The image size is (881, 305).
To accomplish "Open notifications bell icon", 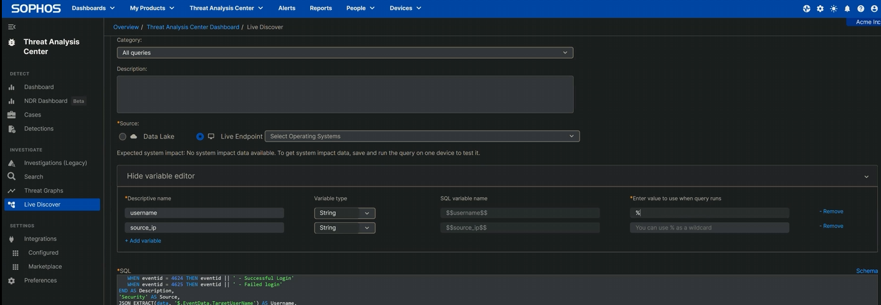I will point(847,9).
